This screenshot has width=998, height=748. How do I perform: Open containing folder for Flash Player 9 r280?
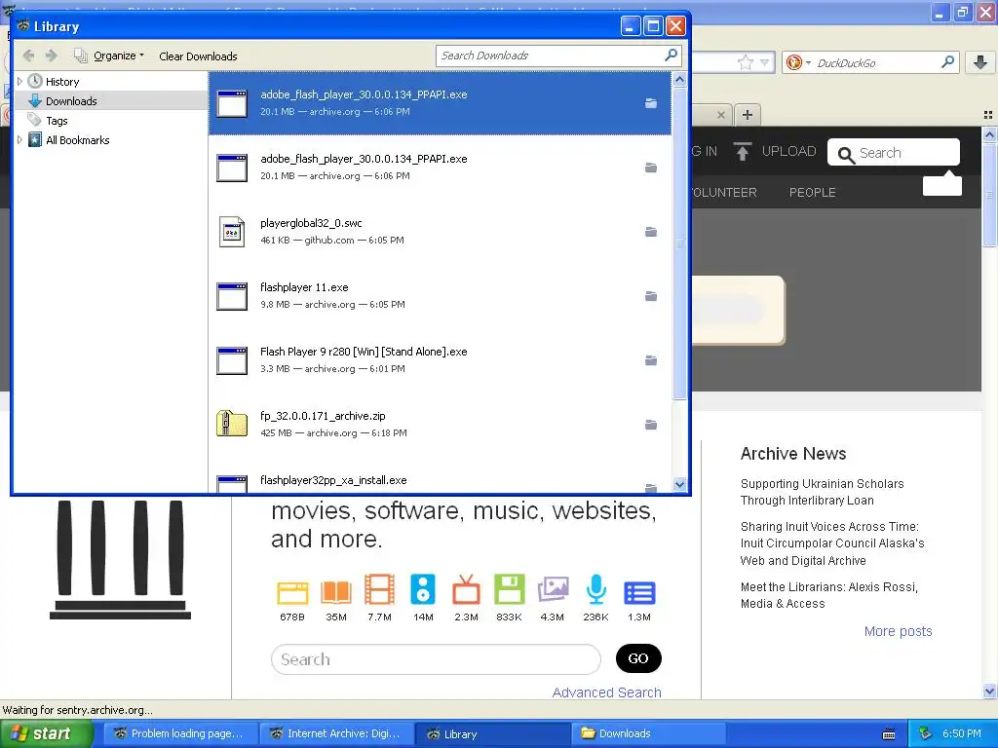[x=650, y=360]
